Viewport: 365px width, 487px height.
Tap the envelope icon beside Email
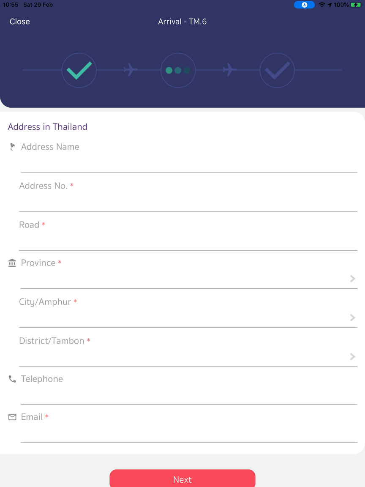(12, 417)
